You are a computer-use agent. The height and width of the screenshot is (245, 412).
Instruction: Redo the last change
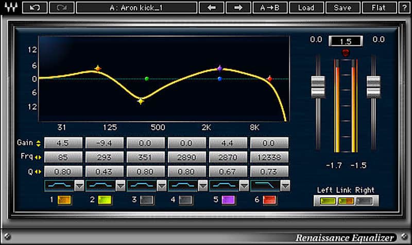coord(62,8)
